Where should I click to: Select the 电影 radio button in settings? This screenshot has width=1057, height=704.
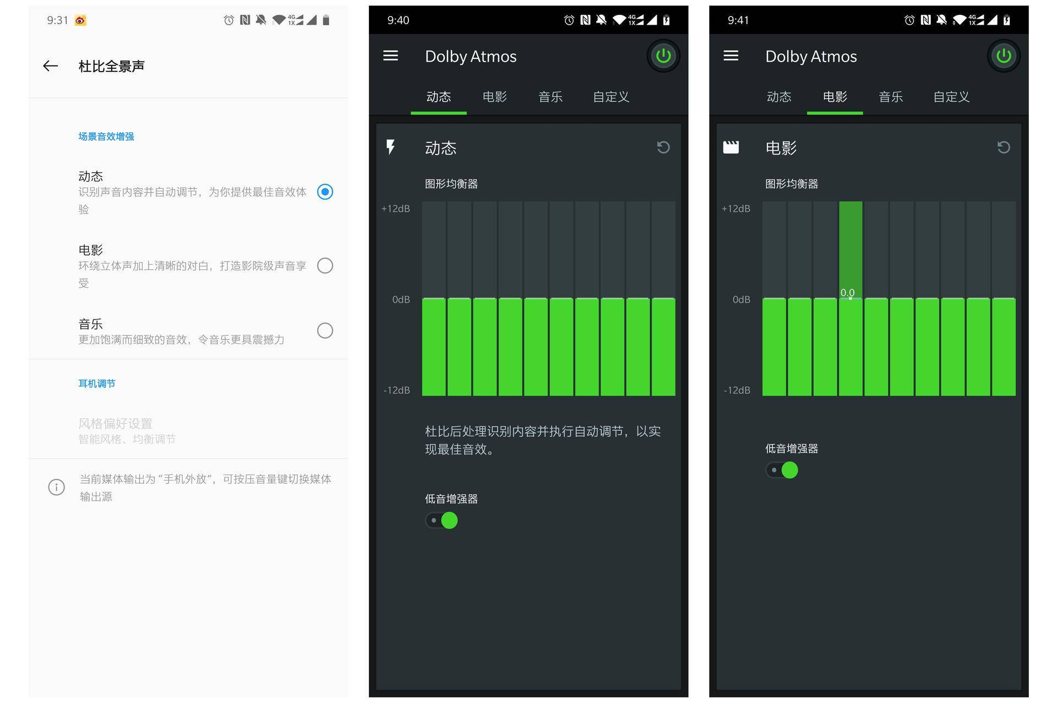pyautogui.click(x=325, y=266)
